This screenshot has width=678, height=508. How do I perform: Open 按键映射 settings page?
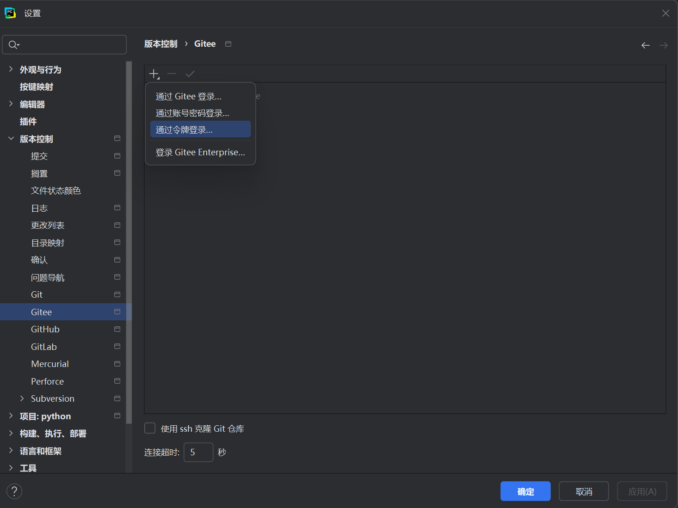[x=37, y=87]
